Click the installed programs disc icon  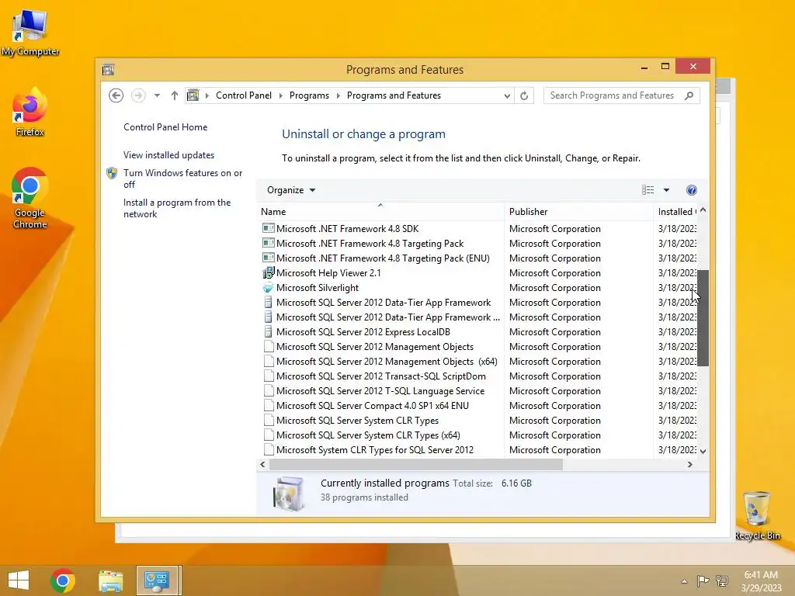click(x=289, y=494)
